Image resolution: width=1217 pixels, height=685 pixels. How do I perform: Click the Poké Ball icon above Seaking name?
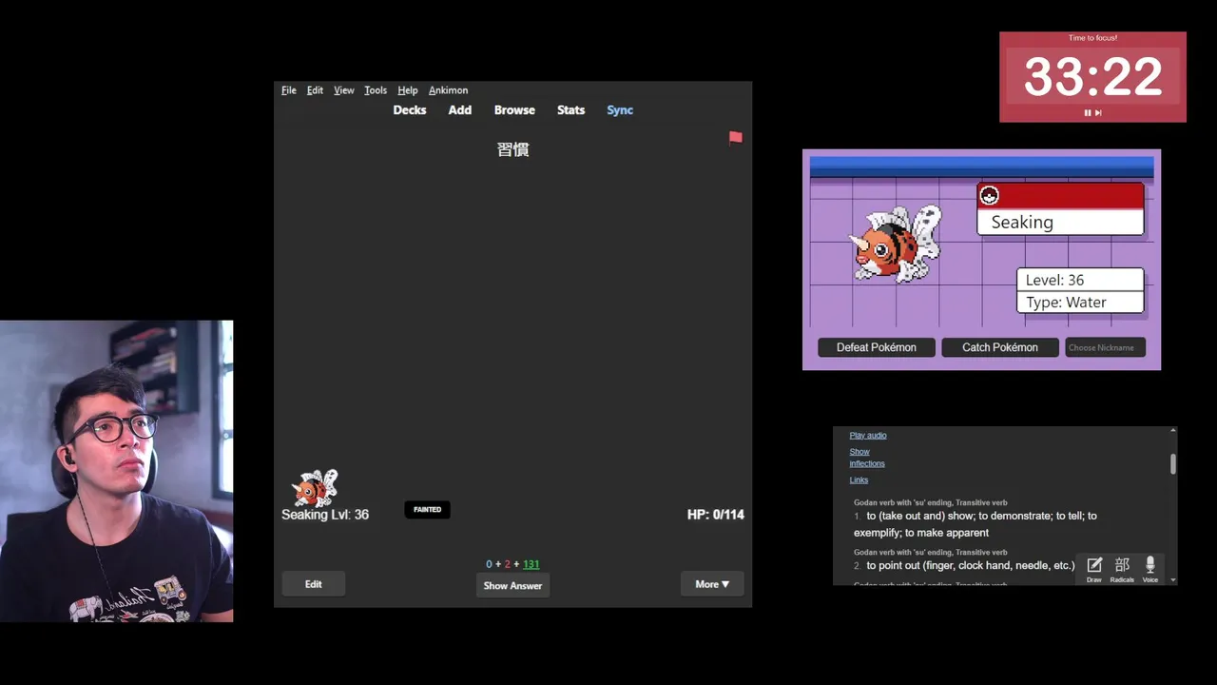click(x=989, y=196)
